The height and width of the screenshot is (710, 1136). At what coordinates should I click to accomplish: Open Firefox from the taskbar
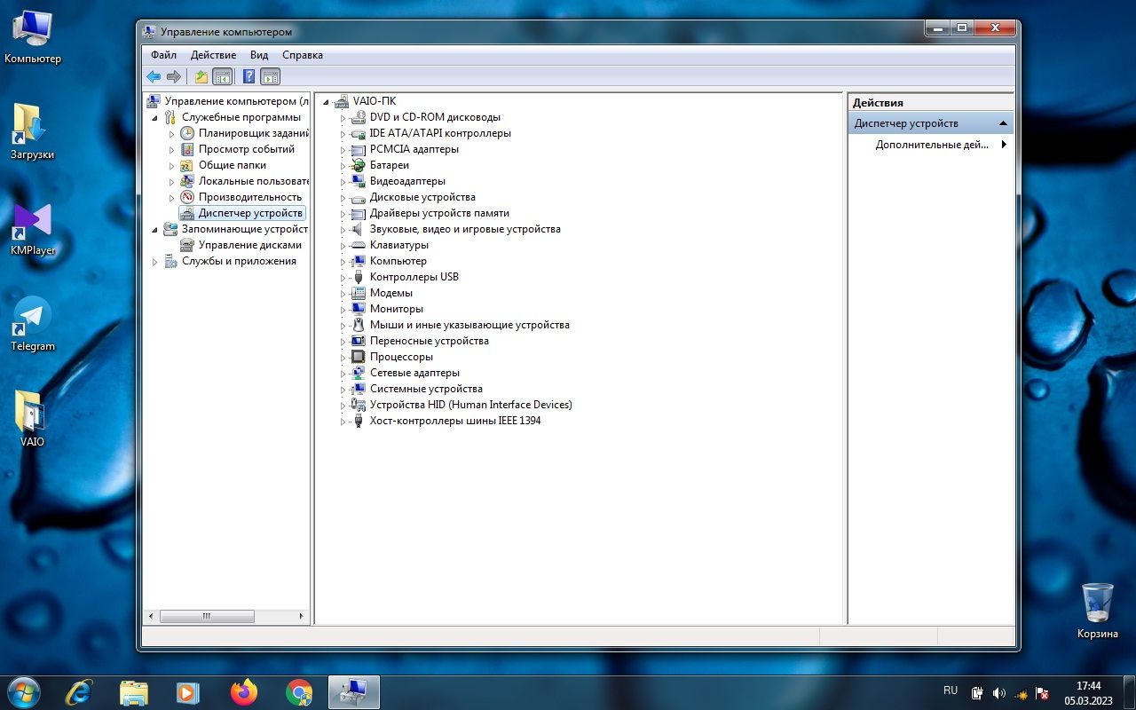pyautogui.click(x=244, y=692)
